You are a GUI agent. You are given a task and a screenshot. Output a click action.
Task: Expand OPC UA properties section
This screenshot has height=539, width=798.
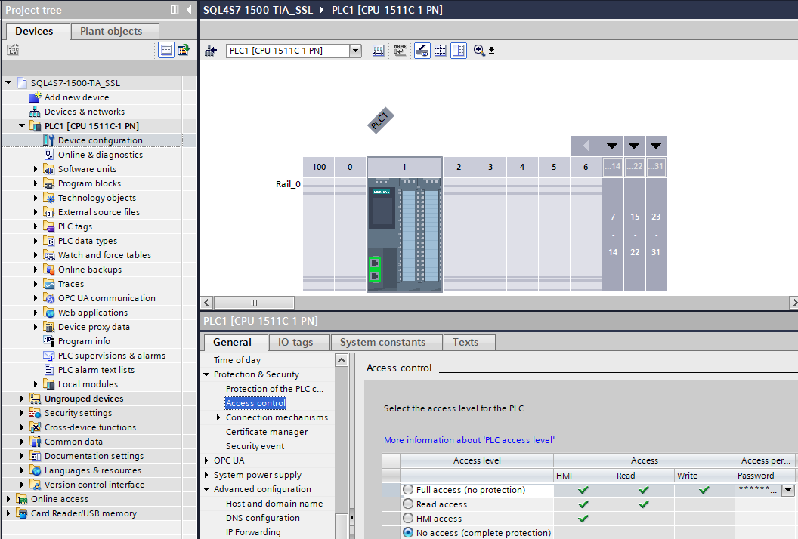(206, 460)
